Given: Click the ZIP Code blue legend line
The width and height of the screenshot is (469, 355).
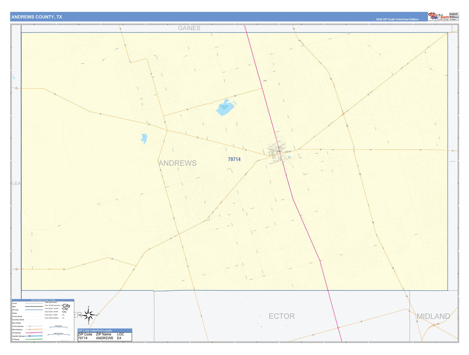Looking at the screenshot, I should click(x=34, y=310).
